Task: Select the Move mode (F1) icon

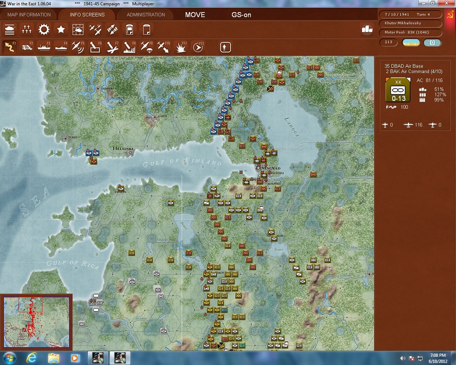Action: pos(10,47)
